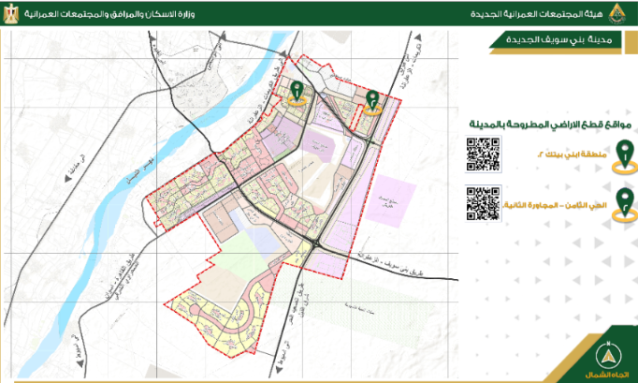Select the الحي الثامن – المجاورة الثانية label
Image resolution: width=638 pixels, height=383 pixels.
(555, 205)
